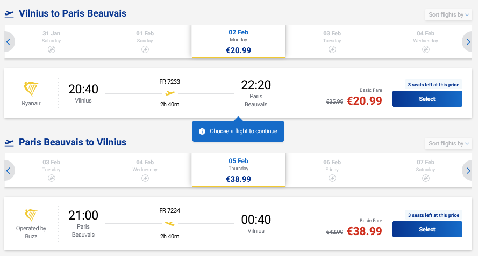Click the no-flight icon under 04 Feb Wednesday
This screenshot has width=478, height=256.
point(425,49)
